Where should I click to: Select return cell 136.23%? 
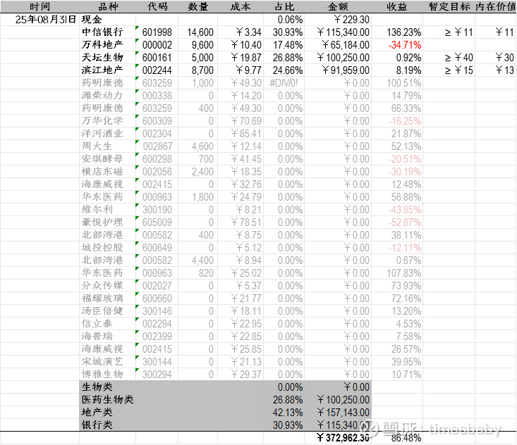point(396,32)
